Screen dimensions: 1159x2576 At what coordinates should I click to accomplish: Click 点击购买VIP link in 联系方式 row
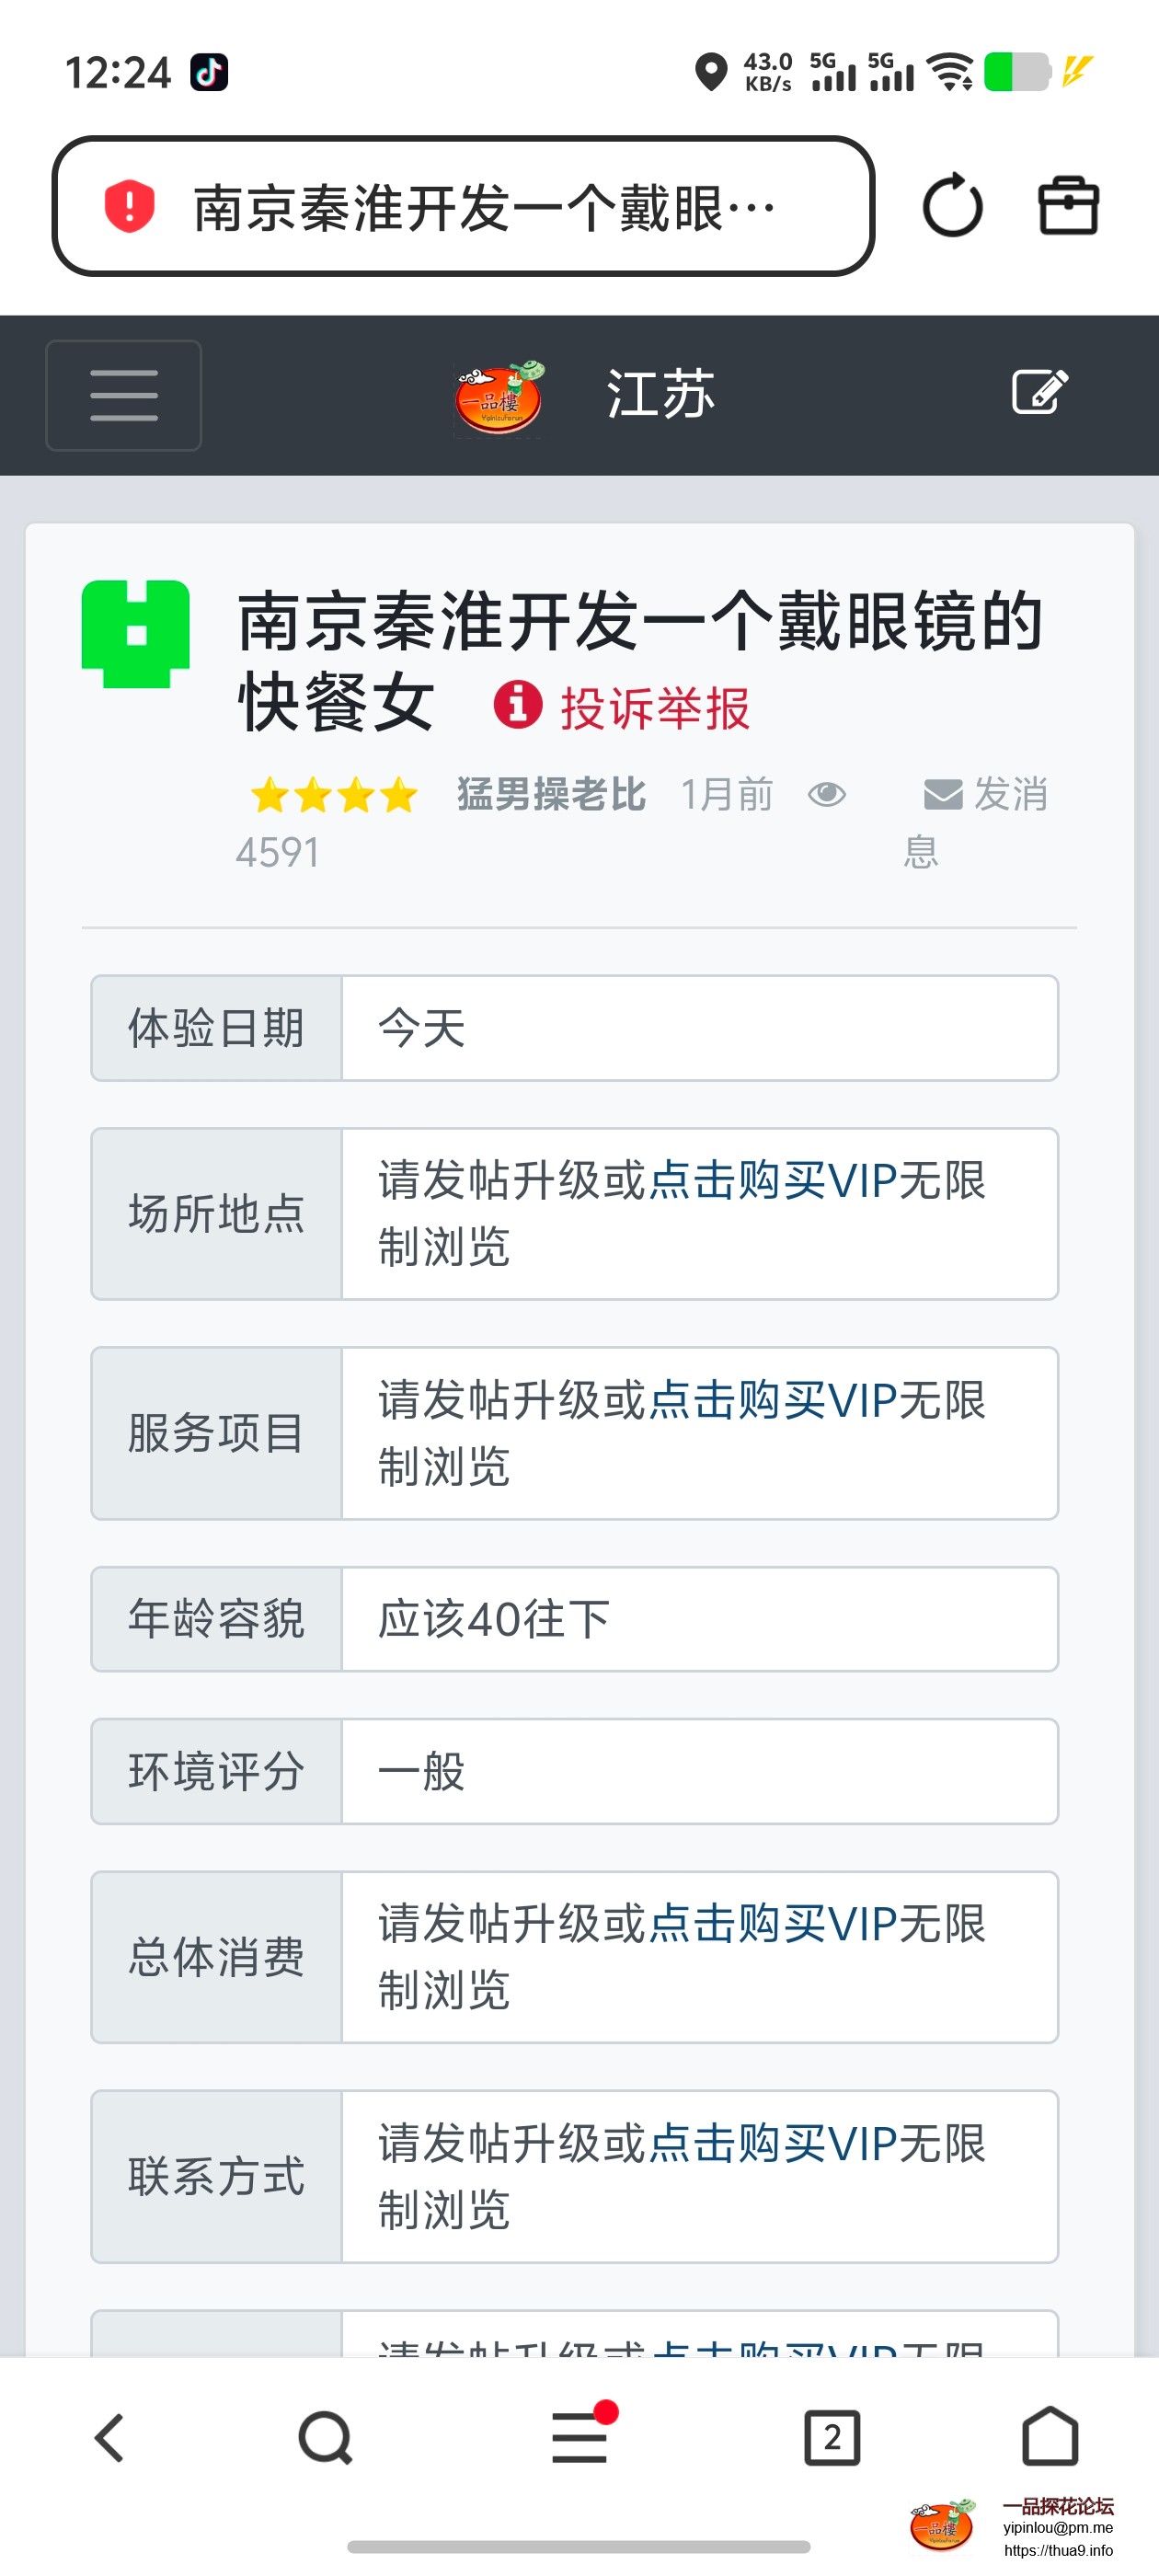point(770,2144)
